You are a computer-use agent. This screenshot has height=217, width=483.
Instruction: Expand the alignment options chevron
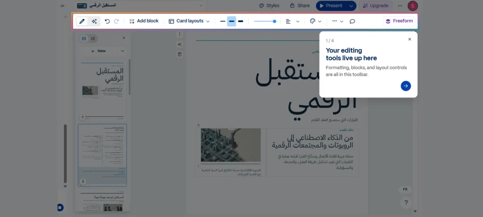tap(298, 21)
